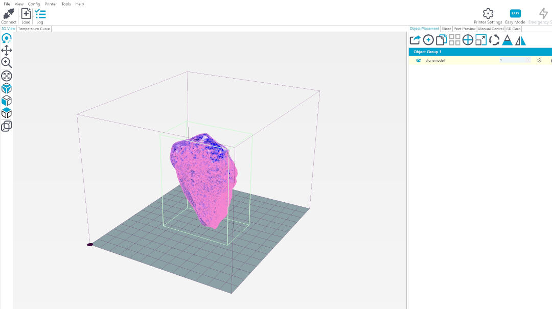This screenshot has width=552, height=309.
Task: Switch to top-face cube view
Action: coord(7,113)
